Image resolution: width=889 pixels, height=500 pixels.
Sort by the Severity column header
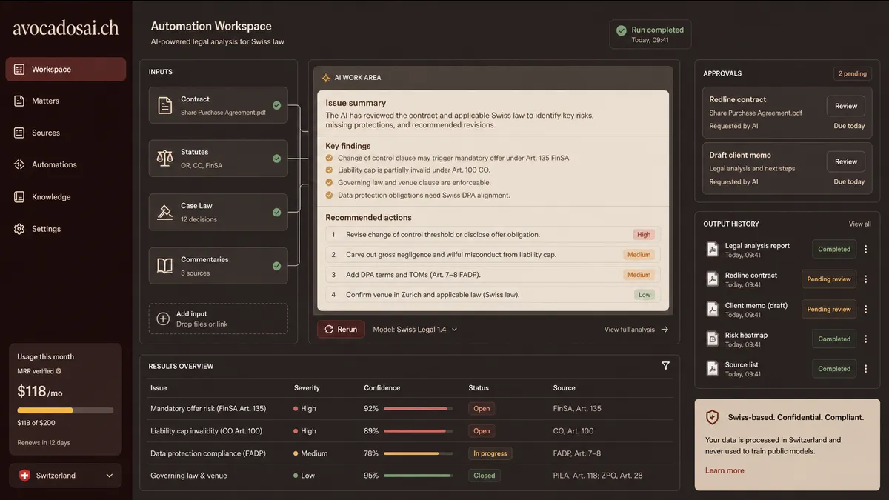[x=307, y=388]
